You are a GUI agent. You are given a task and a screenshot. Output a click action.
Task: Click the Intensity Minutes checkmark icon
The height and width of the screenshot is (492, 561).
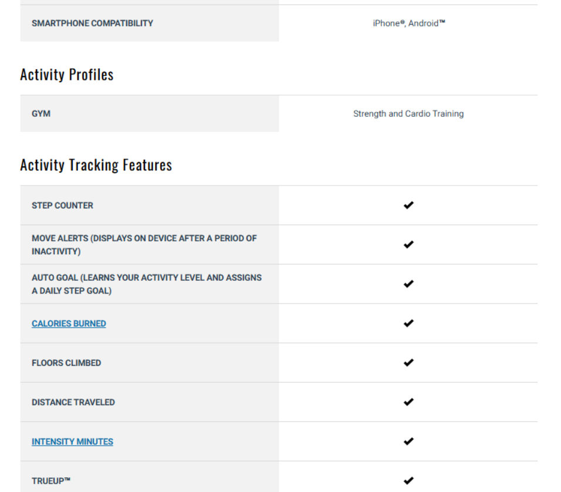(x=408, y=442)
